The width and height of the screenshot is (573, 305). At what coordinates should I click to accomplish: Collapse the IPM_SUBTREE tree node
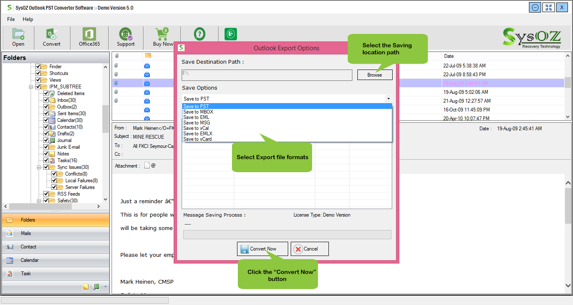pos(31,87)
